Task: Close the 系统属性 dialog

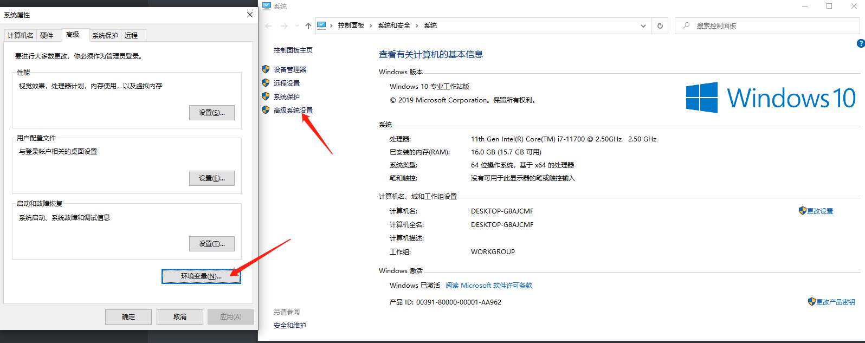Action: point(250,15)
